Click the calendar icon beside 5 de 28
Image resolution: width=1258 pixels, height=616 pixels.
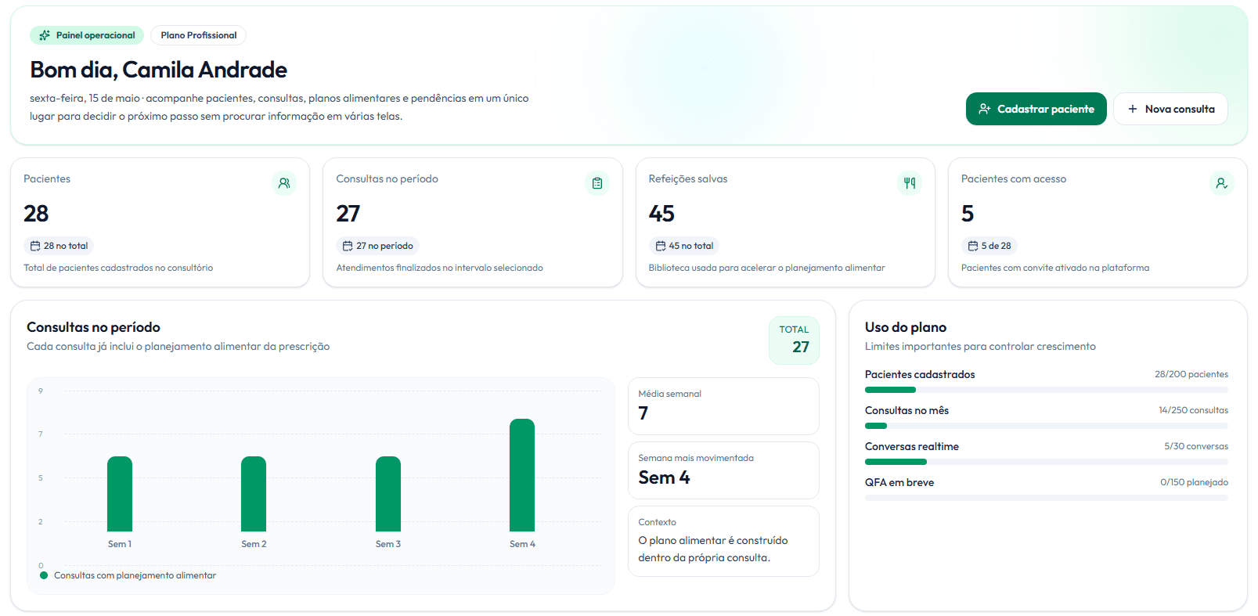(x=973, y=246)
